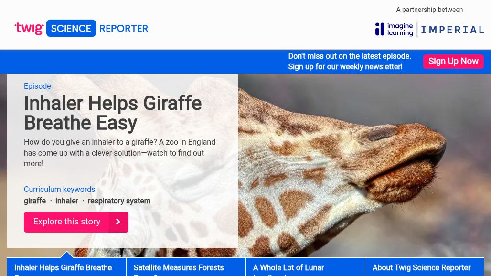Switch to Satellite Measures Forests tab
The height and width of the screenshot is (276, 491).
tap(186, 267)
